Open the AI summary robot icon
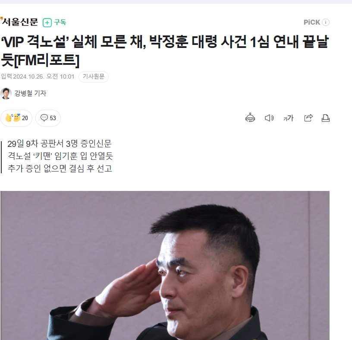This screenshot has width=352, height=340. coord(250,118)
